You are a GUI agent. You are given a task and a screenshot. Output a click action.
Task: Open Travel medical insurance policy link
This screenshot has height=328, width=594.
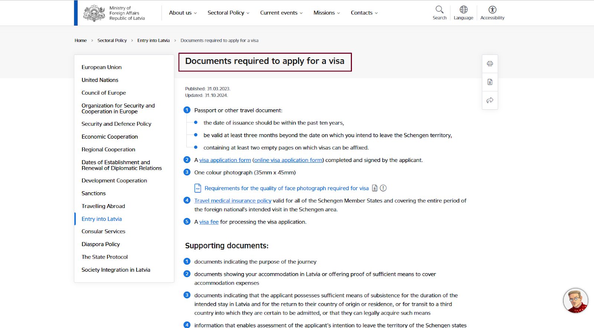(x=233, y=201)
